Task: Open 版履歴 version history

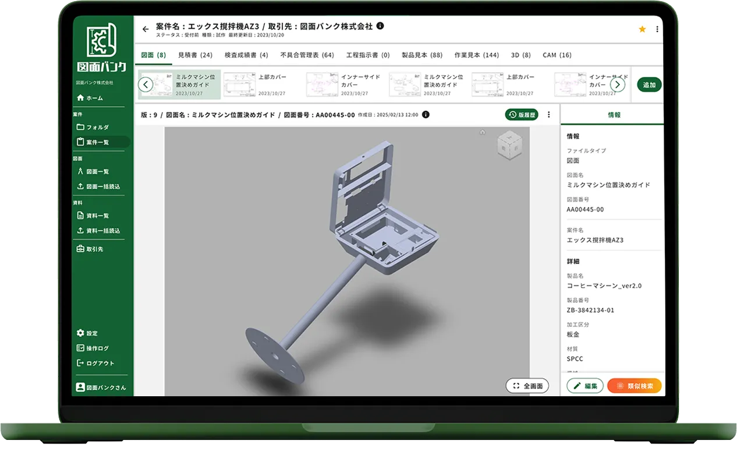Action: click(522, 115)
